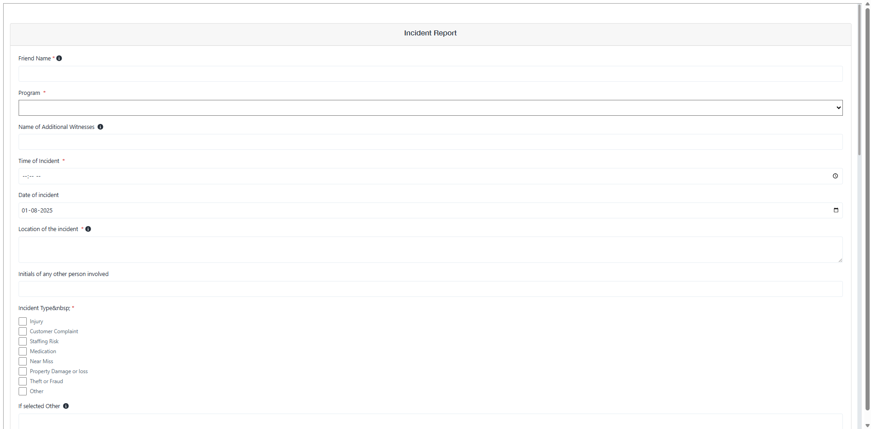Viewport: 871px width, 429px height.
Task: Check Property Damage or loss option
Action: click(23, 371)
